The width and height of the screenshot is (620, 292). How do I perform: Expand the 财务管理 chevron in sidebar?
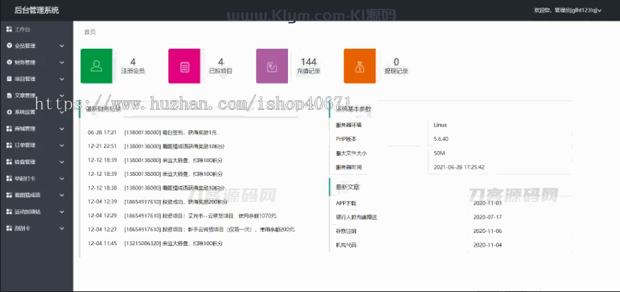click(62, 63)
